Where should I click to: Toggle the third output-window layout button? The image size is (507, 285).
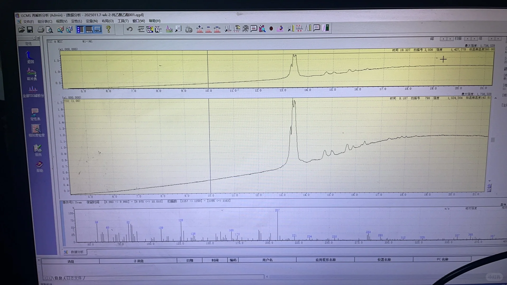pyautogui.click(x=98, y=29)
